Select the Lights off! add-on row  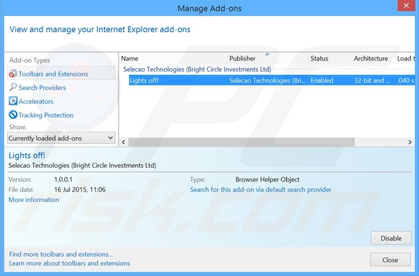272,80
